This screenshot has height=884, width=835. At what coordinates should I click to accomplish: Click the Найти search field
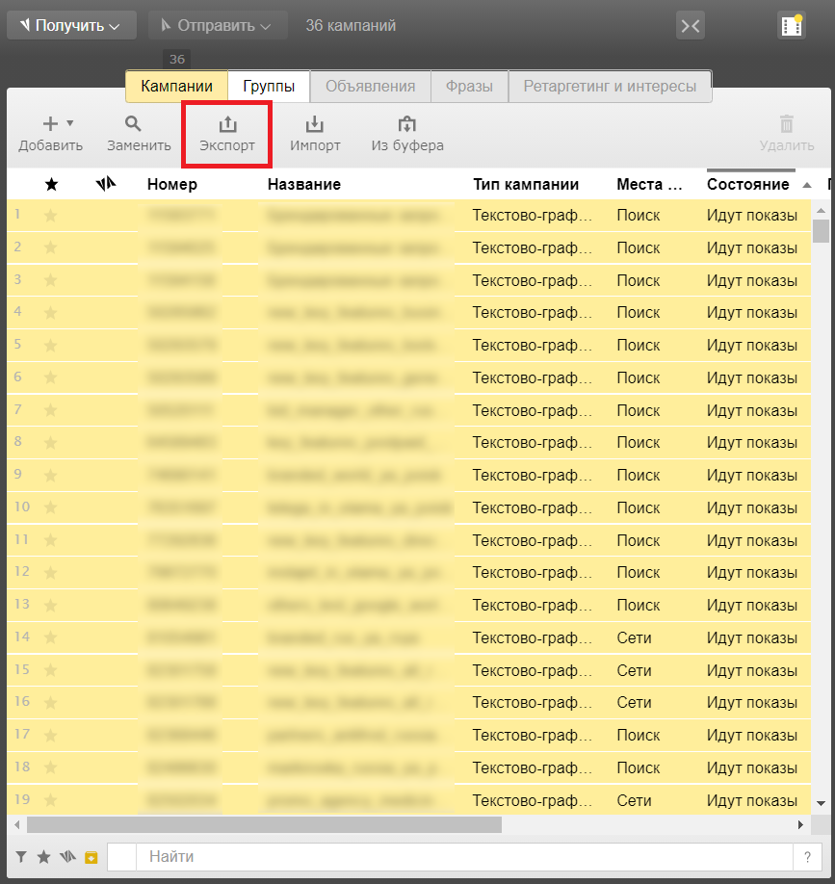[x=462, y=857]
